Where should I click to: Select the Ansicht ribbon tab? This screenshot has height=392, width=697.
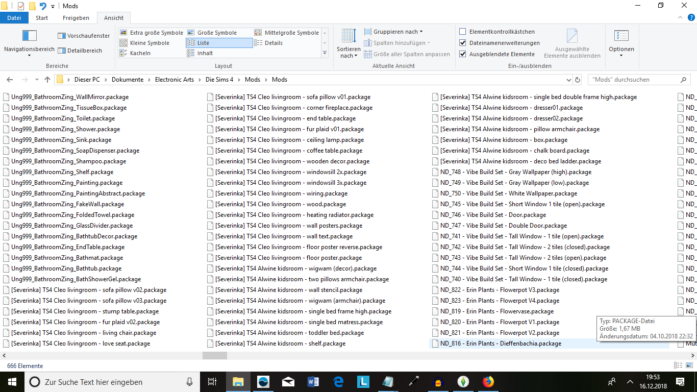pos(114,17)
